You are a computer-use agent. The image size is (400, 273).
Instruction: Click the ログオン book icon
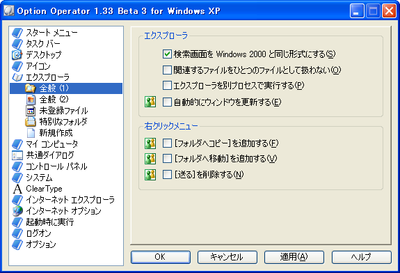pyautogui.click(x=17, y=233)
